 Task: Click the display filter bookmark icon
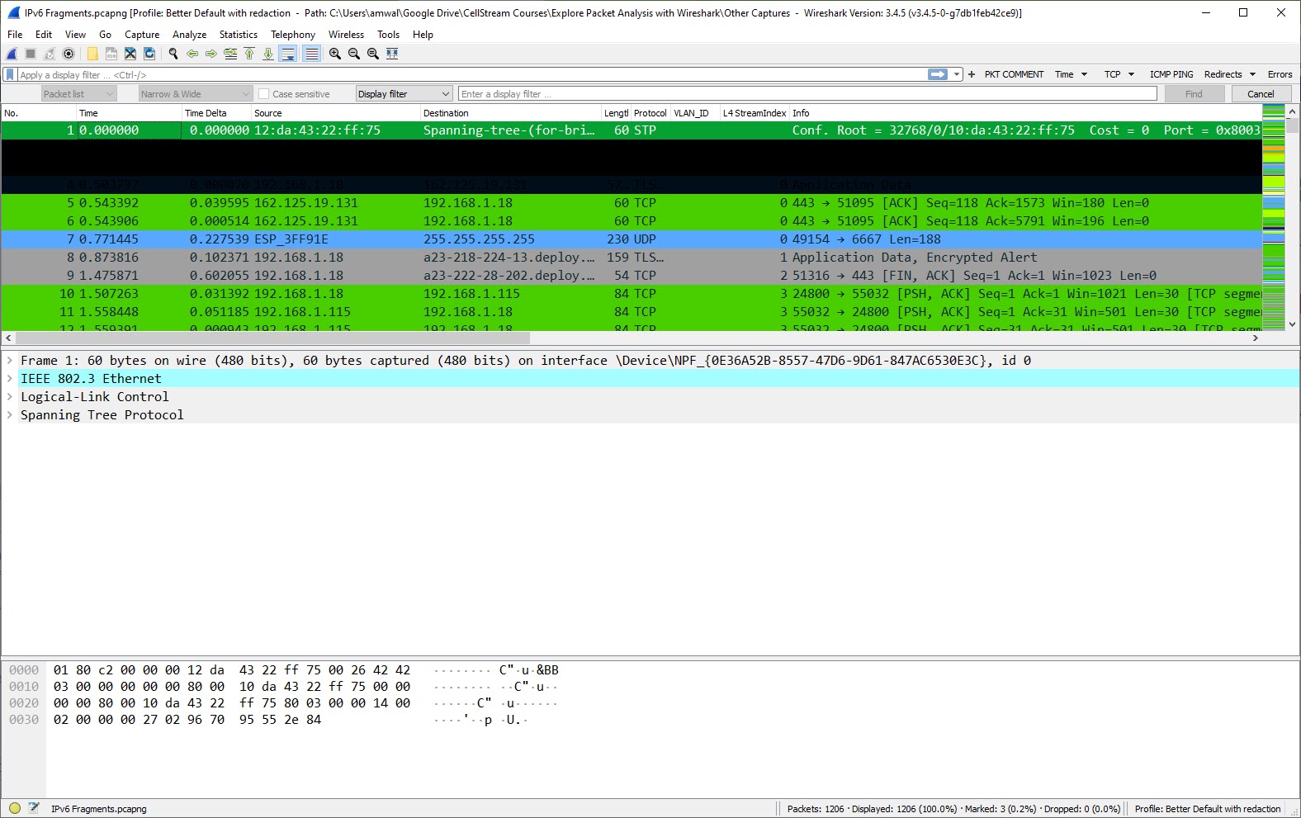[10, 74]
